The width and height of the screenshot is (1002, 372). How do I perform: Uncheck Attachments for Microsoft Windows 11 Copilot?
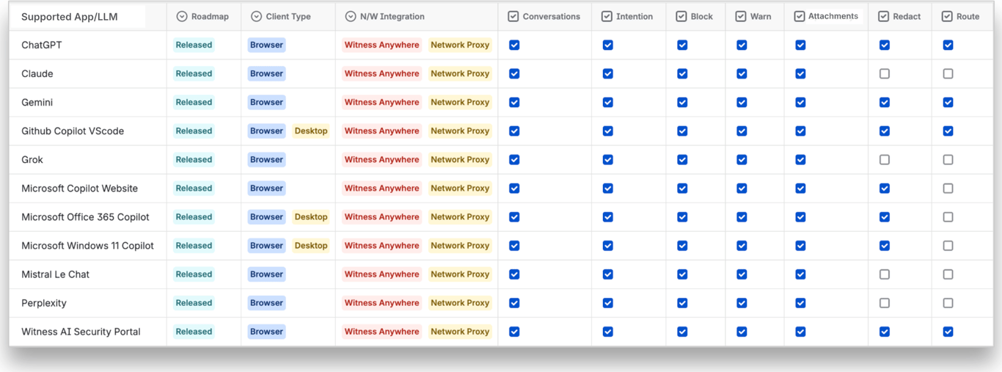coord(800,246)
